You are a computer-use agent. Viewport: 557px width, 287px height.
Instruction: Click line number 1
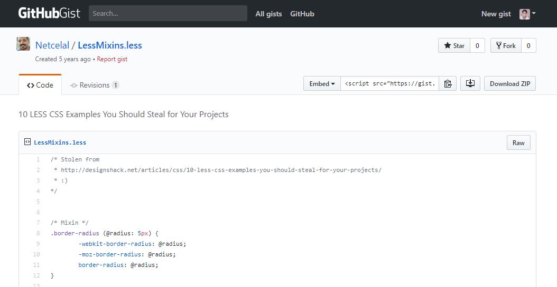point(38,159)
